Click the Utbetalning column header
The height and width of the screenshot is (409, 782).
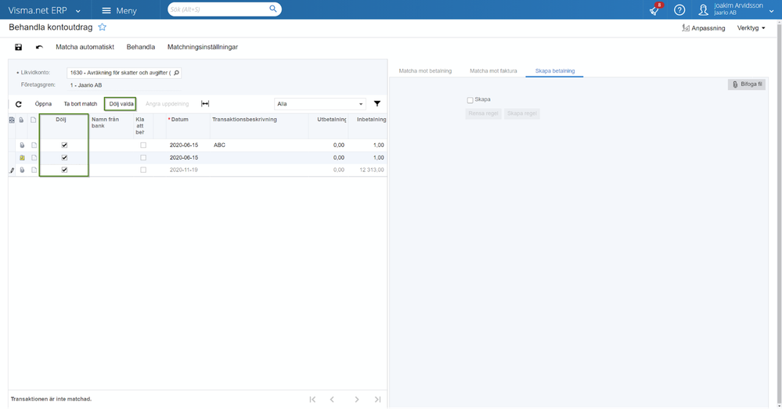pyautogui.click(x=332, y=120)
